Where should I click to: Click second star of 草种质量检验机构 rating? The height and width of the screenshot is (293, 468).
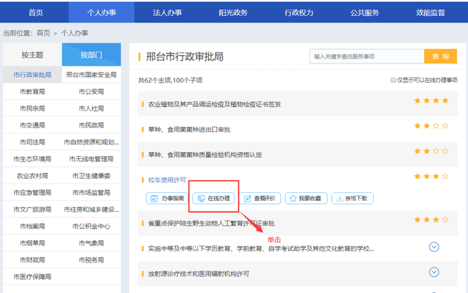(427, 151)
